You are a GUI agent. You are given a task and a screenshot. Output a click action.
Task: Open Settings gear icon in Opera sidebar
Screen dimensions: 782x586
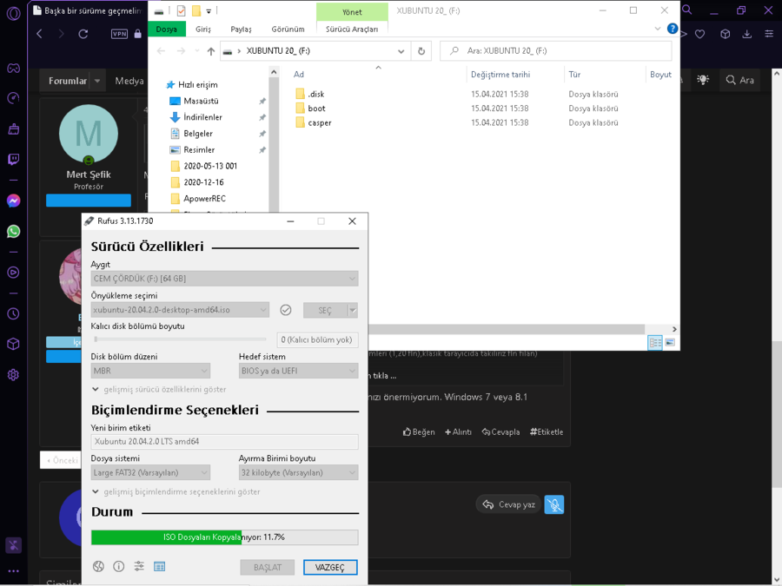click(13, 375)
